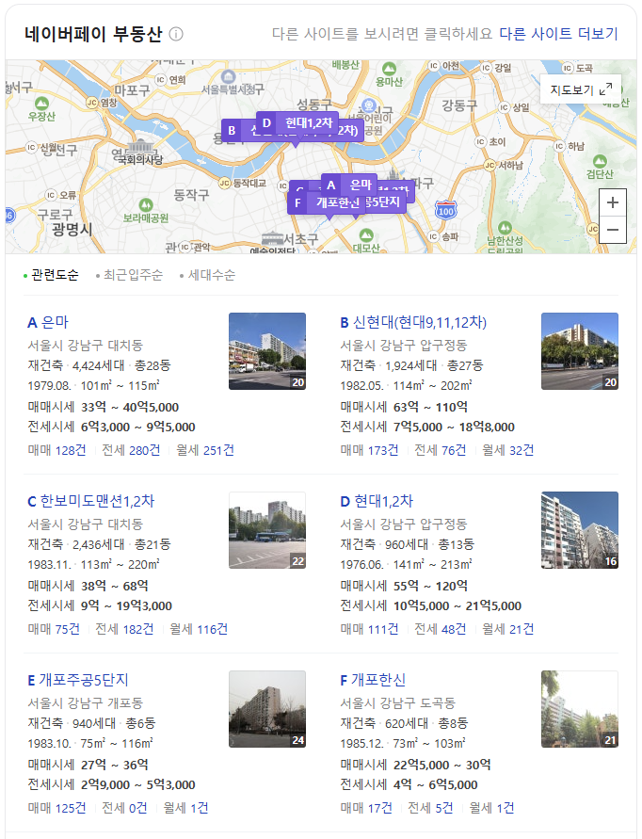Select map marker F 개포한신
The height and width of the screenshot is (839, 642).
(327, 202)
